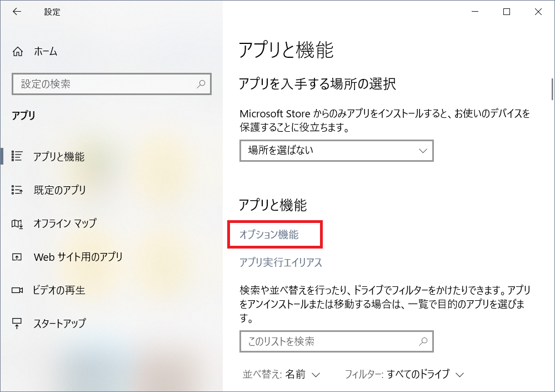Viewport: 555px width, 392px height.
Task: Open スタートアップ settings page
Action: [x=60, y=323]
